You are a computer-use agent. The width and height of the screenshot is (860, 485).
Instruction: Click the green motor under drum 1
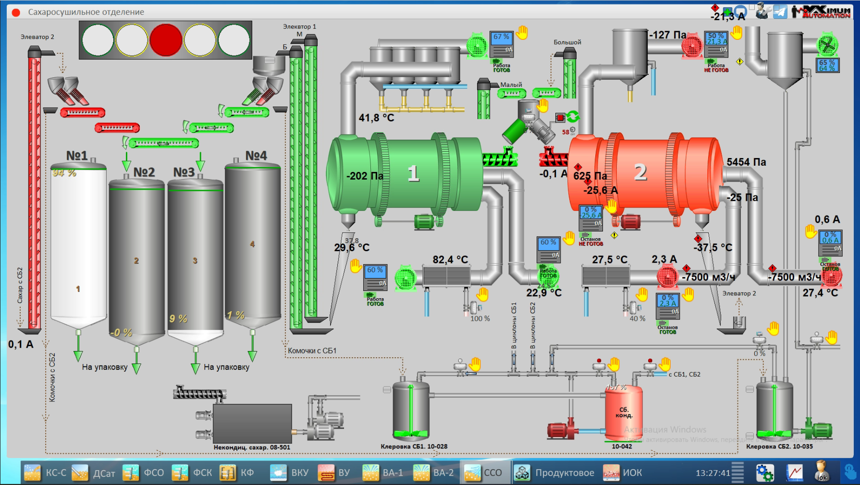(424, 222)
